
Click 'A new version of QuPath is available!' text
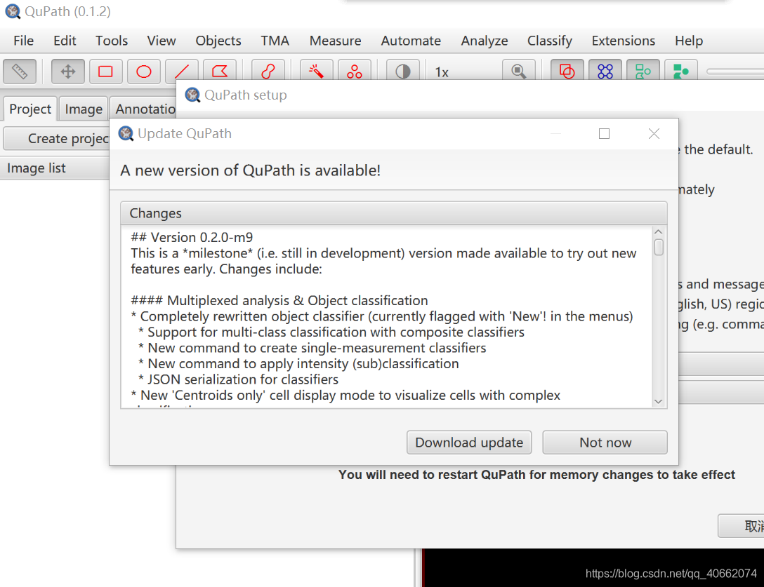[251, 170]
